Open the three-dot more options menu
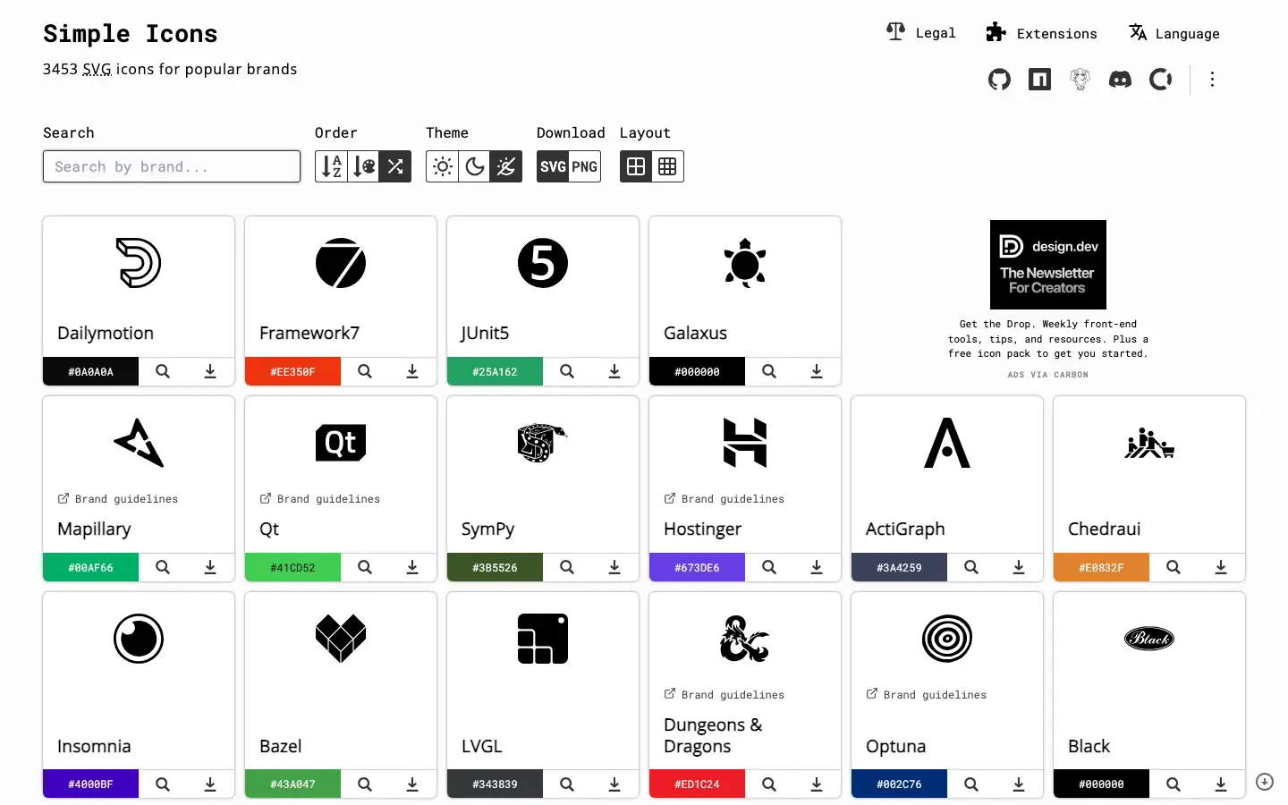Viewport: 1288px width, 805px height. tap(1212, 80)
